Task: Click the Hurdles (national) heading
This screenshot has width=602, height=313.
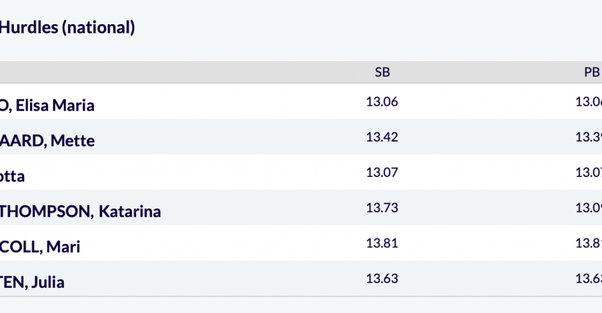Action: [67, 27]
